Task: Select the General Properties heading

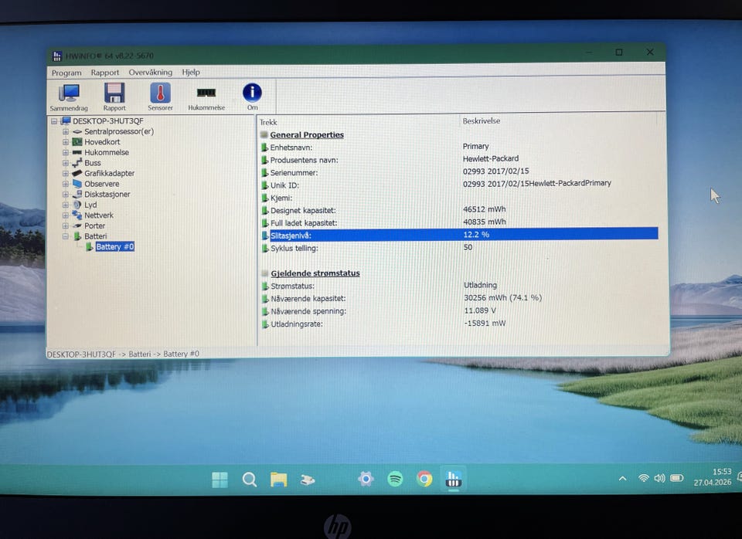Action: coord(307,134)
